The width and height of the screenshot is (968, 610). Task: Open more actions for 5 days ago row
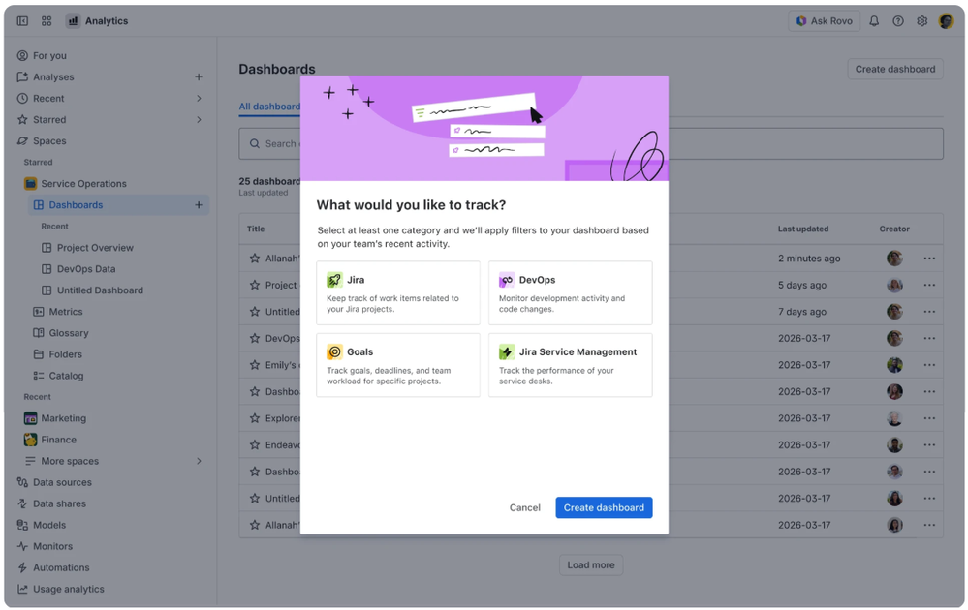coord(929,285)
